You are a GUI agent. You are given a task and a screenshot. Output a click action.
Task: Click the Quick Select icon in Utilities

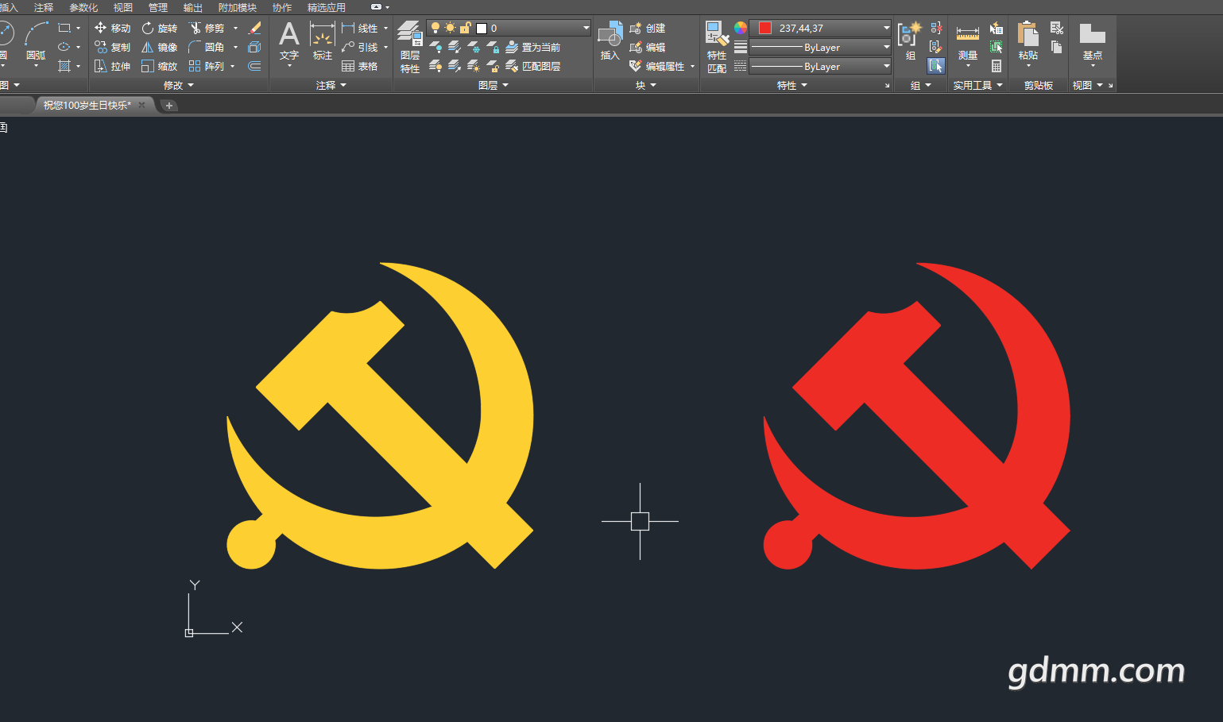coord(996,28)
